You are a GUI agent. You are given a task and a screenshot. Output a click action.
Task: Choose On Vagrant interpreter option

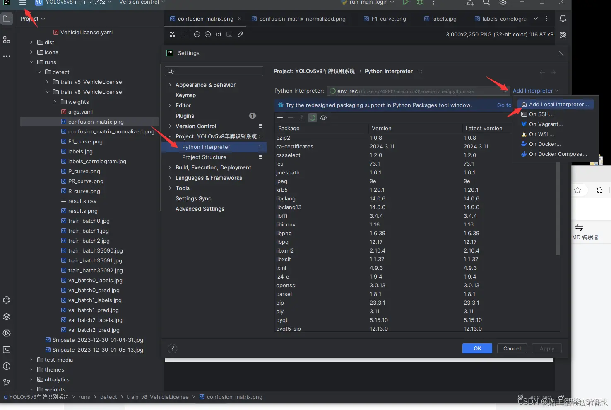(x=556, y=124)
